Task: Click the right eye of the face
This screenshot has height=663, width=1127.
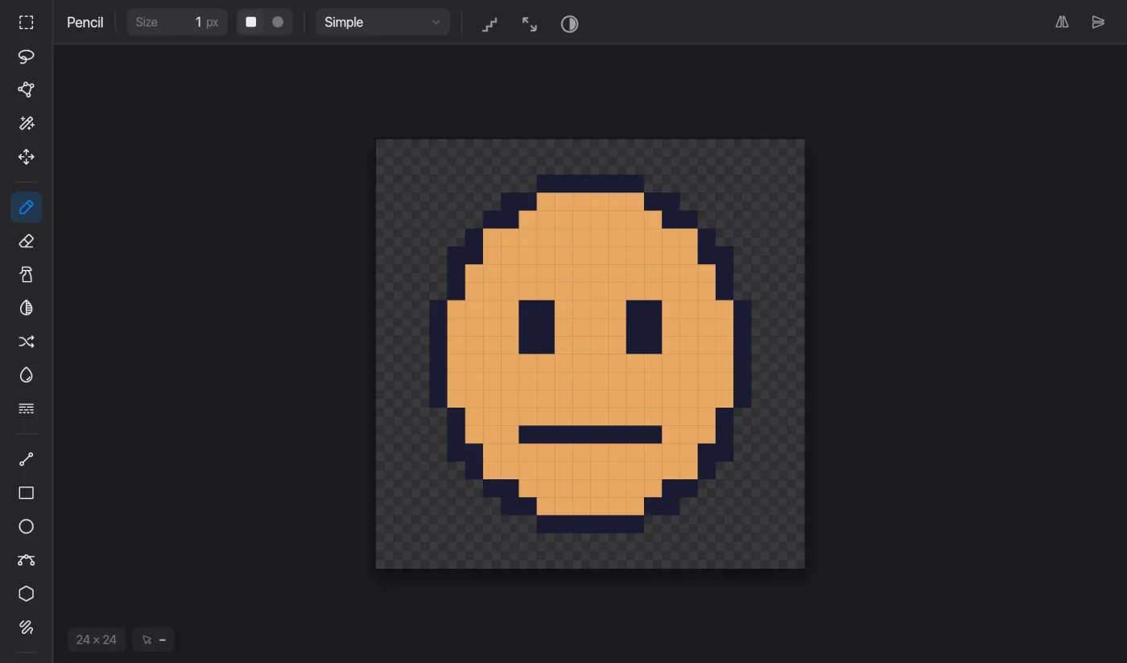Action: point(644,327)
